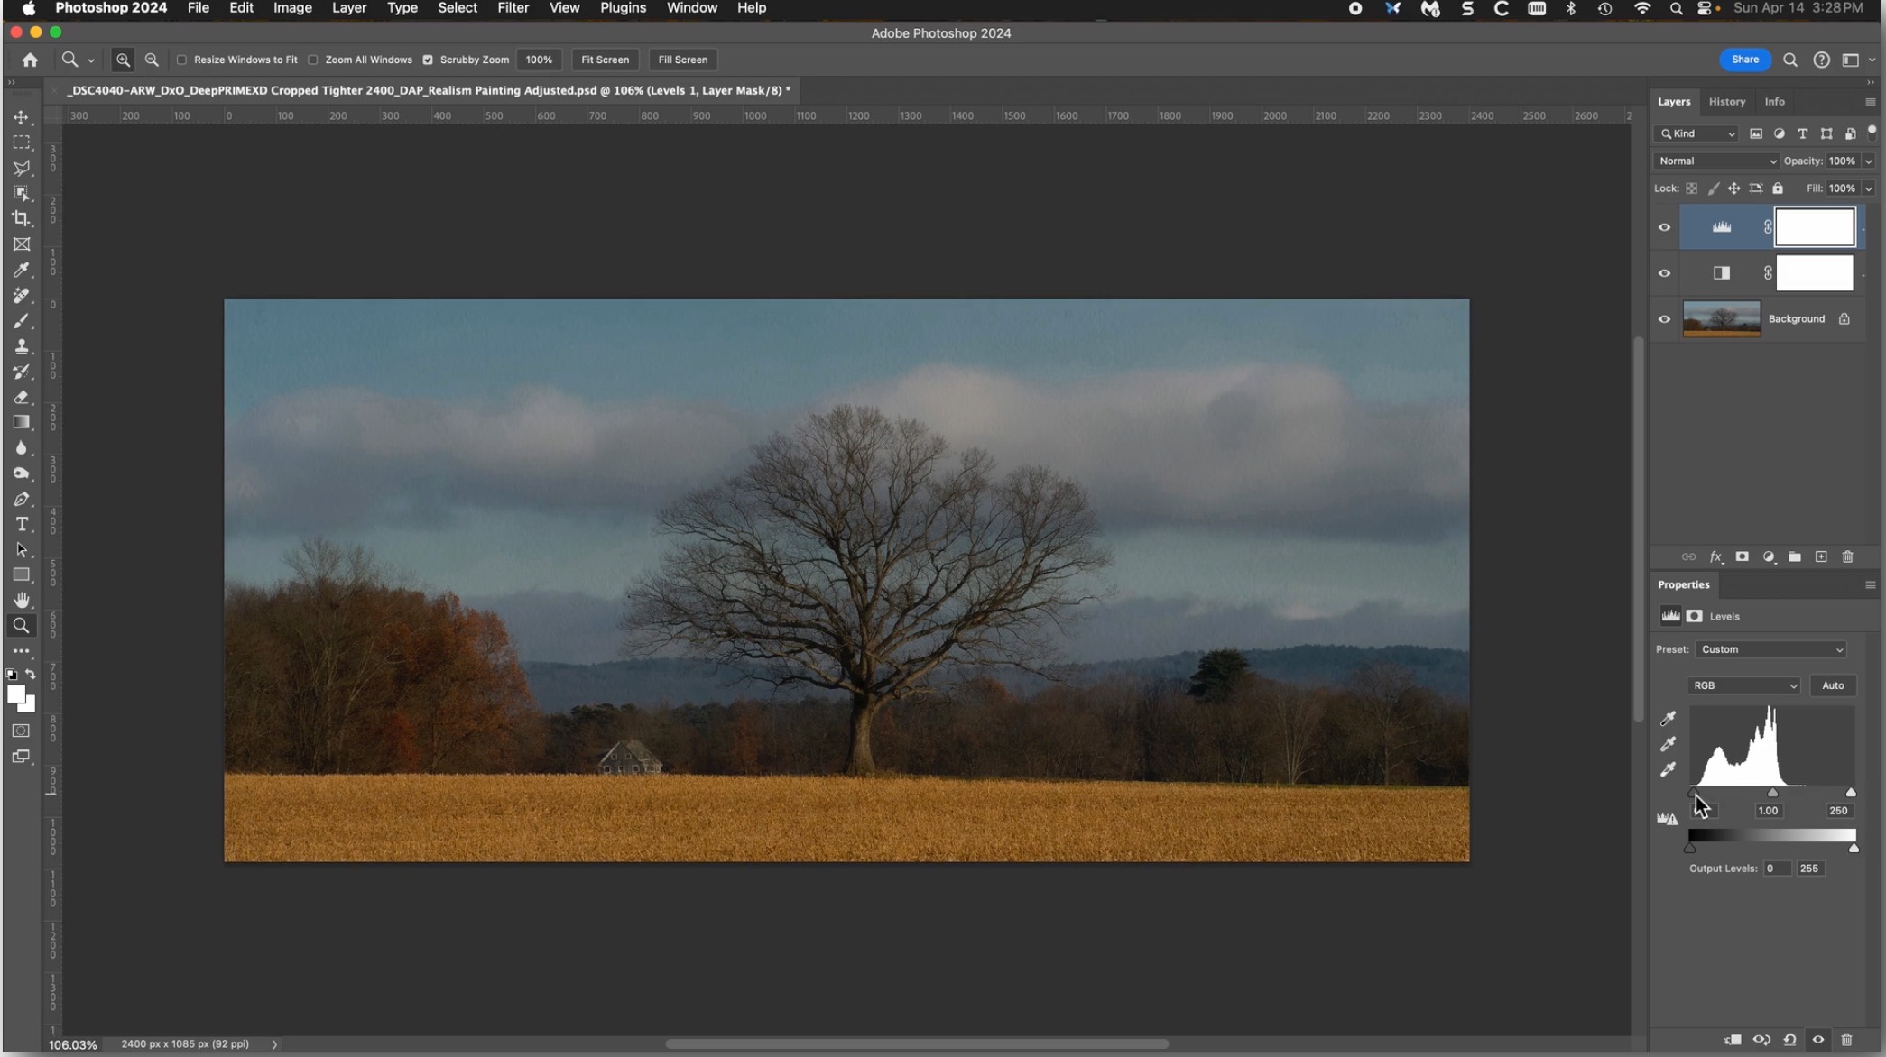Enable Resize Windows to Fit
Image resolution: width=1886 pixels, height=1057 pixels.
(181, 60)
